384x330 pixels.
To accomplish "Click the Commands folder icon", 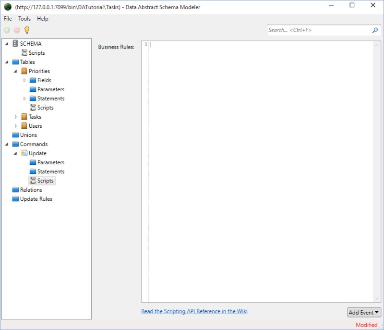I will click(x=15, y=144).
